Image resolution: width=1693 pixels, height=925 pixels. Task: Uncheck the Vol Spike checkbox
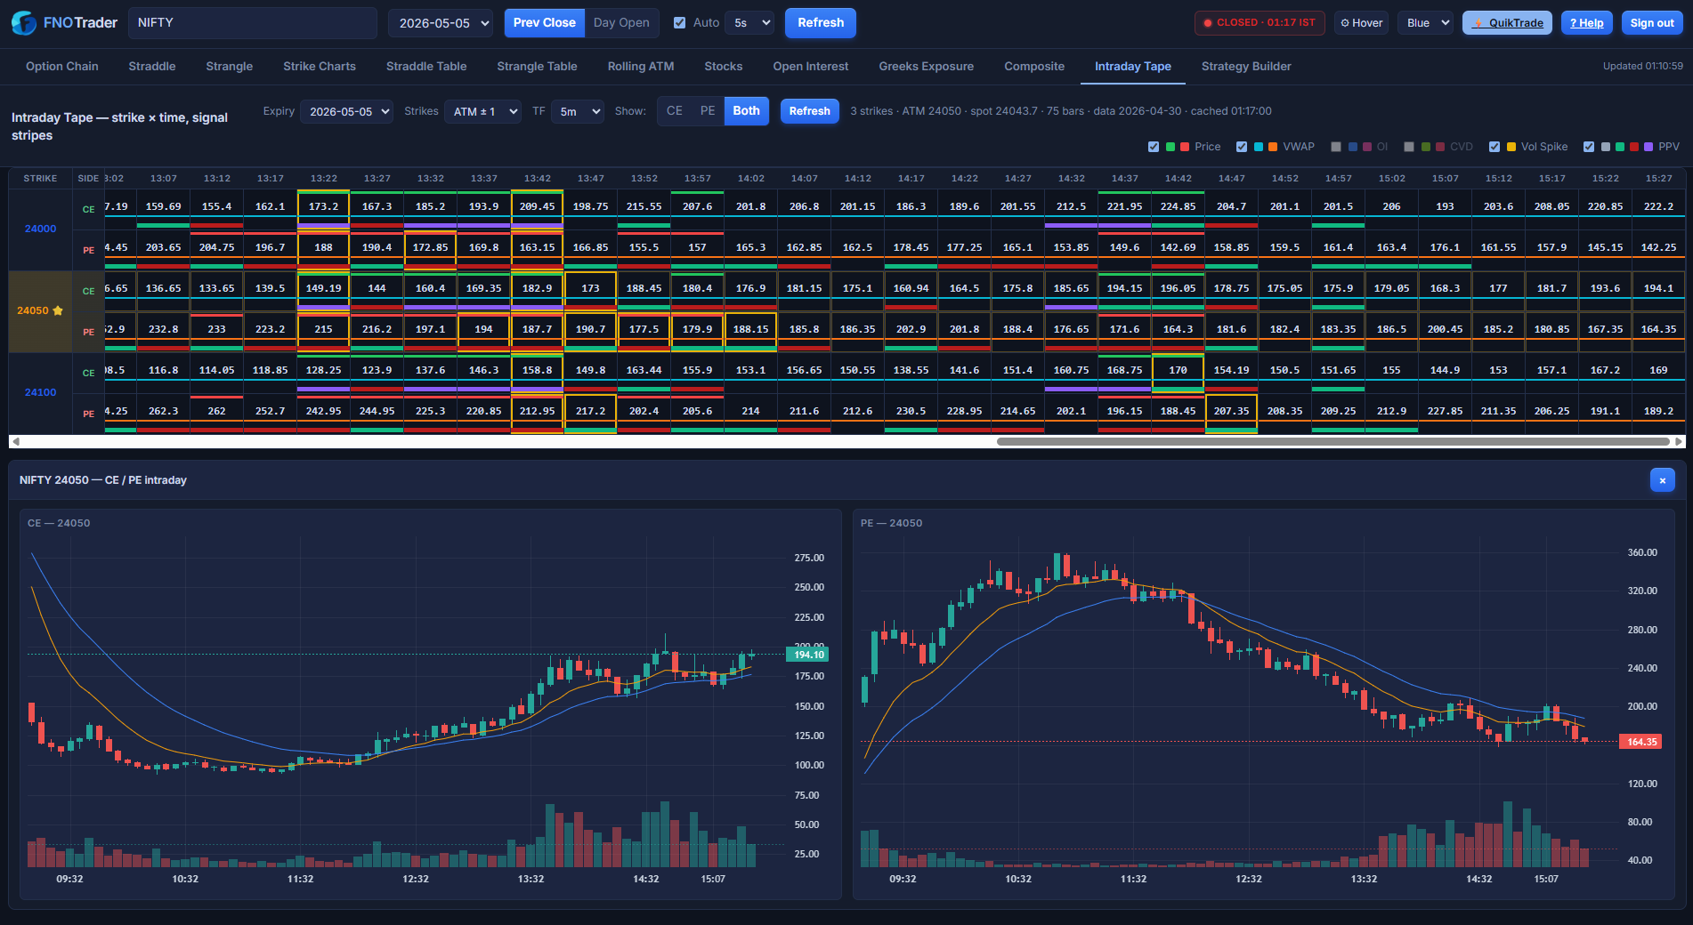(1495, 147)
